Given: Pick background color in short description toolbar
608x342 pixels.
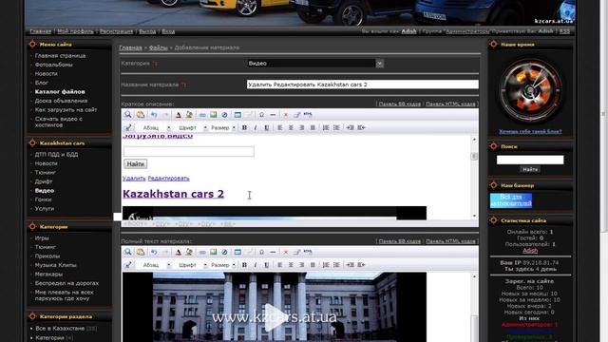Looking at the screenshot, I should tap(189, 115).
